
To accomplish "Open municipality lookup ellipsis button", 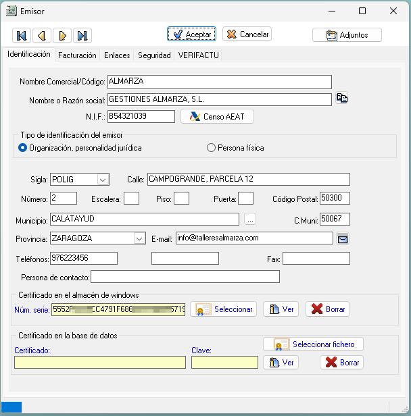I will 250,219.
